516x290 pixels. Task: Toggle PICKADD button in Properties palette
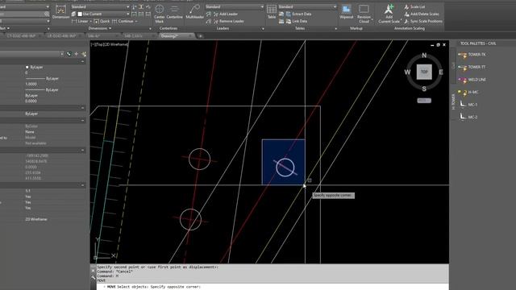pos(69,54)
